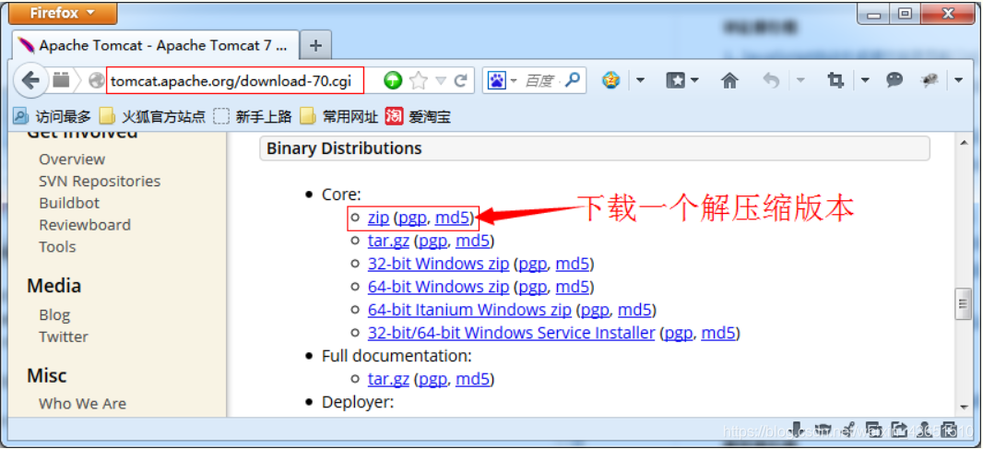Screen dimensions: 983x449
Task: Expand the search engine selector arrow
Action: pyautogui.click(x=514, y=80)
